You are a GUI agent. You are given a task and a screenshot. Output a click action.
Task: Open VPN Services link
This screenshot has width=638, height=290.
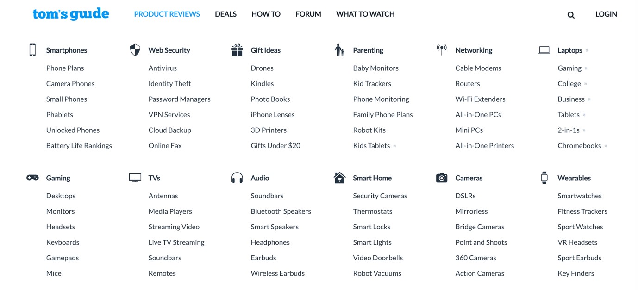(169, 114)
